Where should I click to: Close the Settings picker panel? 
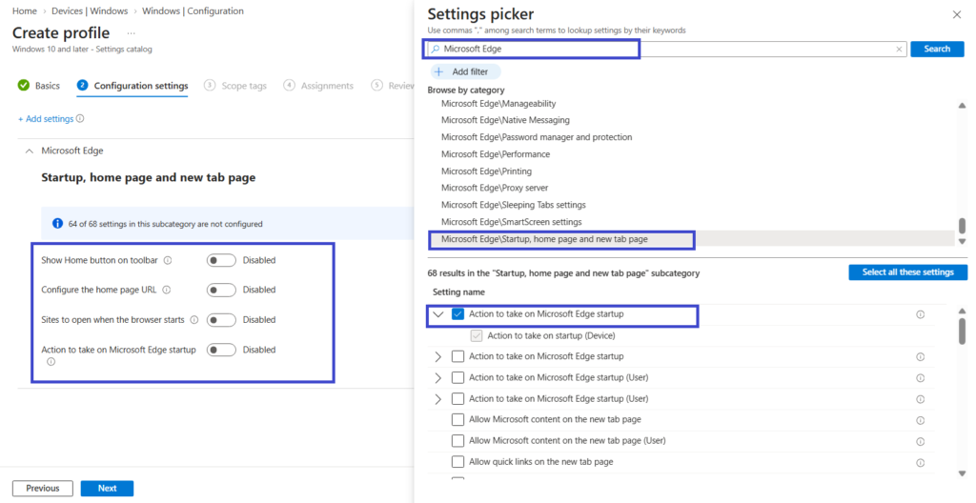(957, 14)
